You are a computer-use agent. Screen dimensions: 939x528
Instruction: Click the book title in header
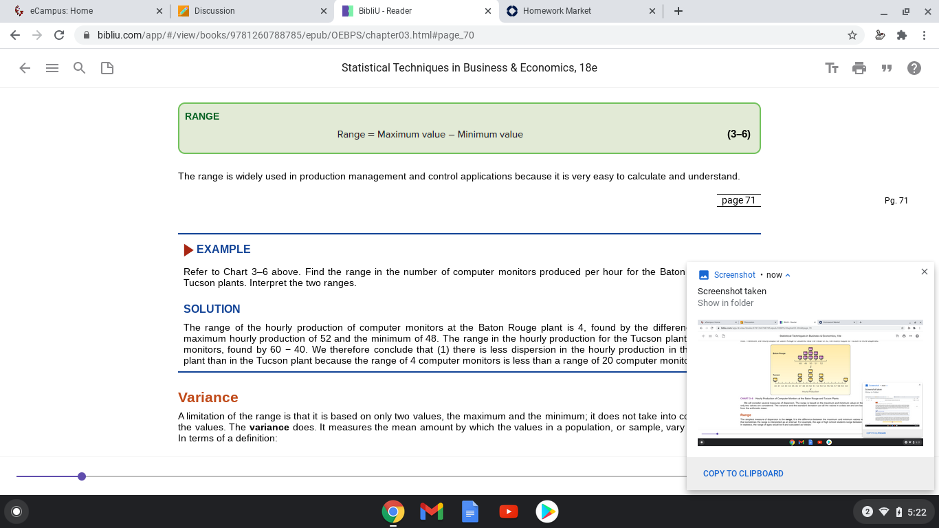[x=469, y=68]
